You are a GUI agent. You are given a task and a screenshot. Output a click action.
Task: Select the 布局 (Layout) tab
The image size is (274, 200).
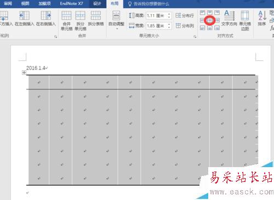[115, 4]
